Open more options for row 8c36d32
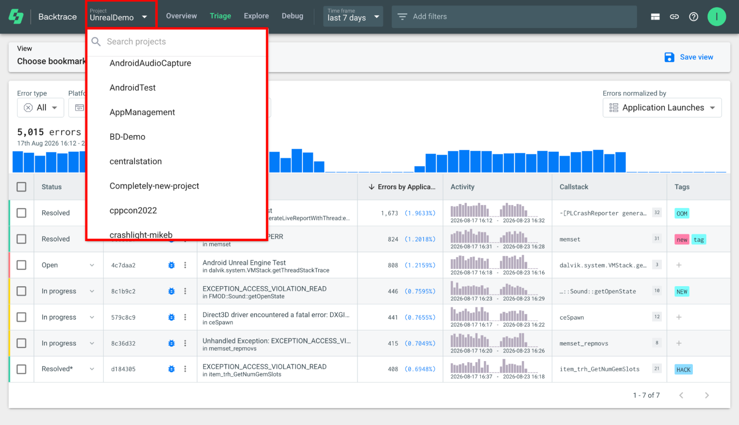739x425 pixels. 185,343
